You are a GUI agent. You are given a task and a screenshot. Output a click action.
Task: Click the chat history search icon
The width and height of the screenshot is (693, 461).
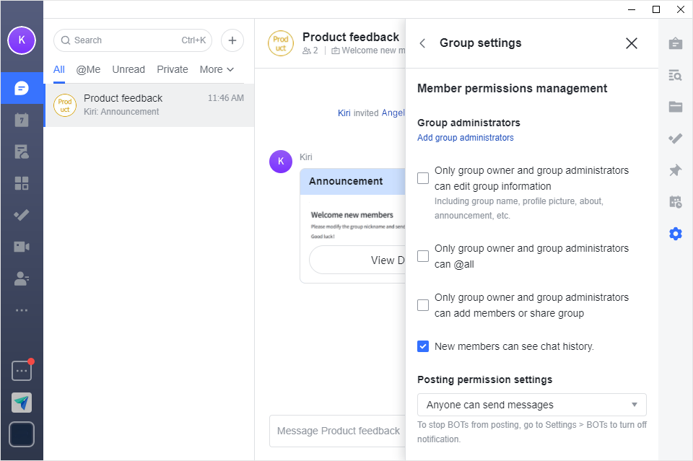point(676,75)
